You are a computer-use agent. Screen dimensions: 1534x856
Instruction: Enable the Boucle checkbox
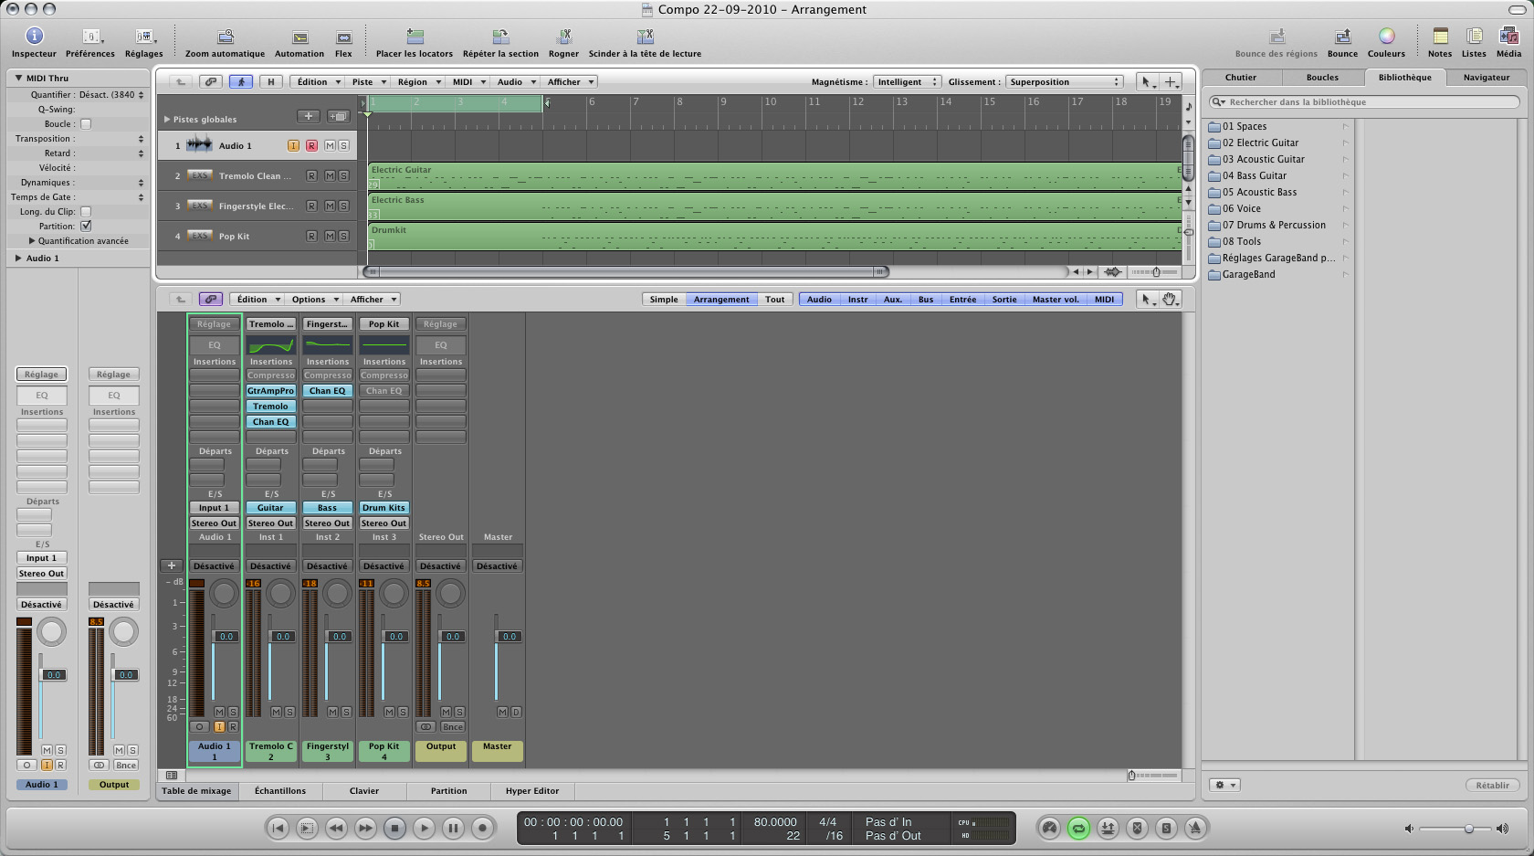(x=86, y=124)
